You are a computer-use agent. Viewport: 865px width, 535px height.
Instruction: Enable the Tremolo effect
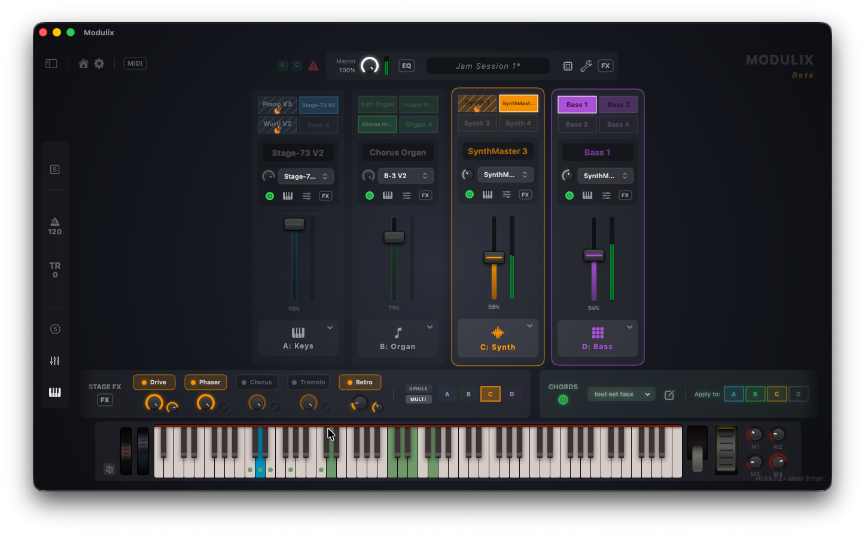coord(309,383)
